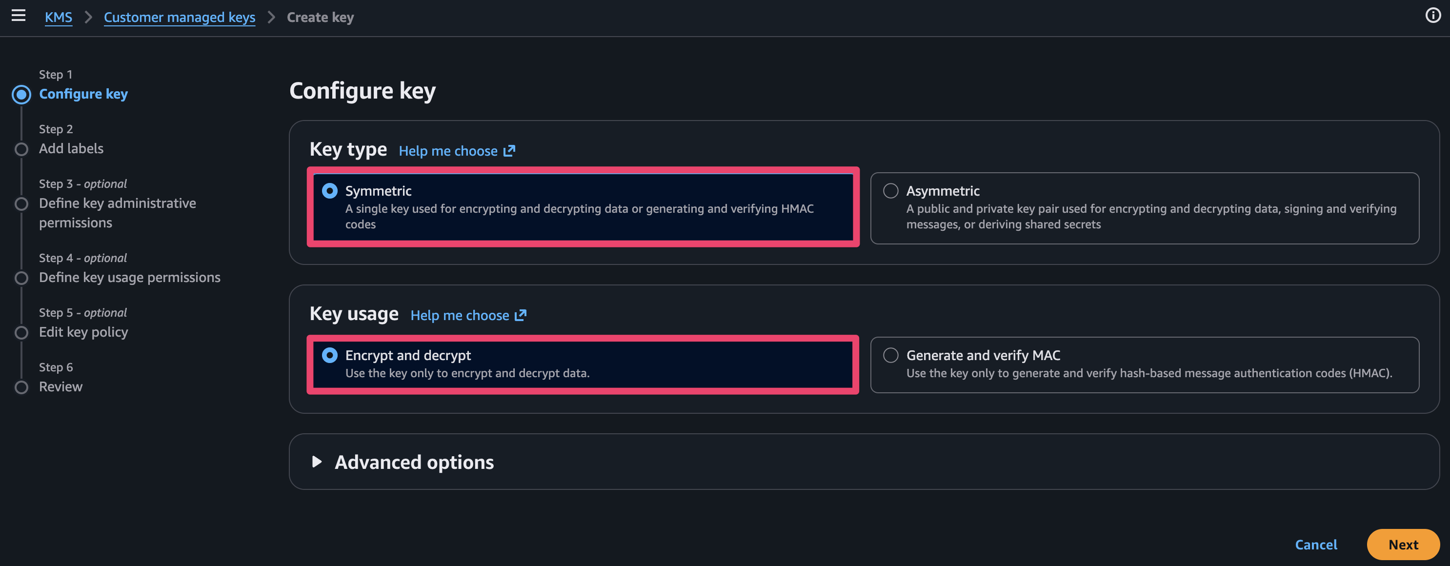Screen dimensions: 1450x566
Task: Select the Symmetric key type radio
Action: [330, 191]
